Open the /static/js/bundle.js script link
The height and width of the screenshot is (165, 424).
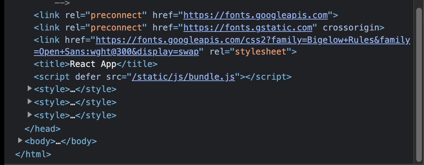tap(183, 77)
